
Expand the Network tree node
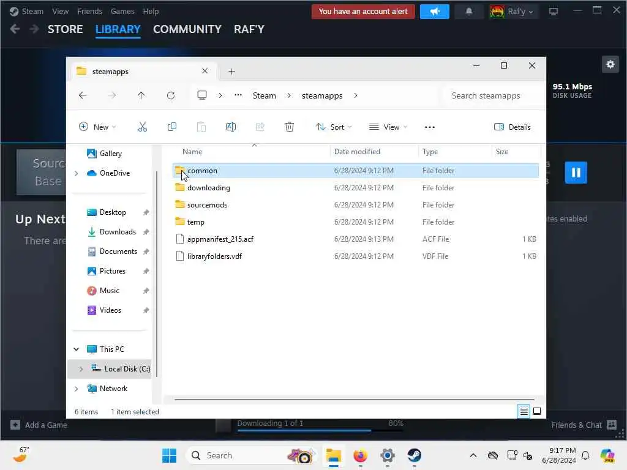77,389
